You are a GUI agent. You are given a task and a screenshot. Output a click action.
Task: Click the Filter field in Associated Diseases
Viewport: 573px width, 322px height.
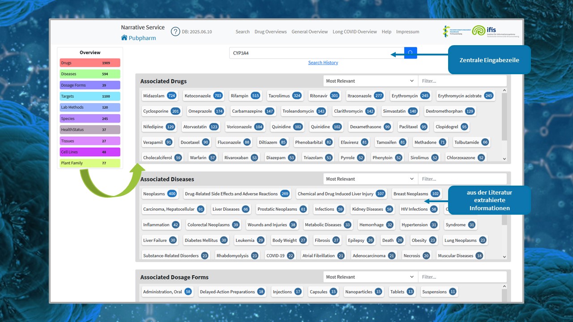click(x=462, y=179)
